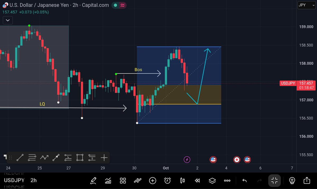The image size is (317, 189).
Task: Publish idea with lightbulb plus icon
Action: pyautogui.click(x=292, y=181)
